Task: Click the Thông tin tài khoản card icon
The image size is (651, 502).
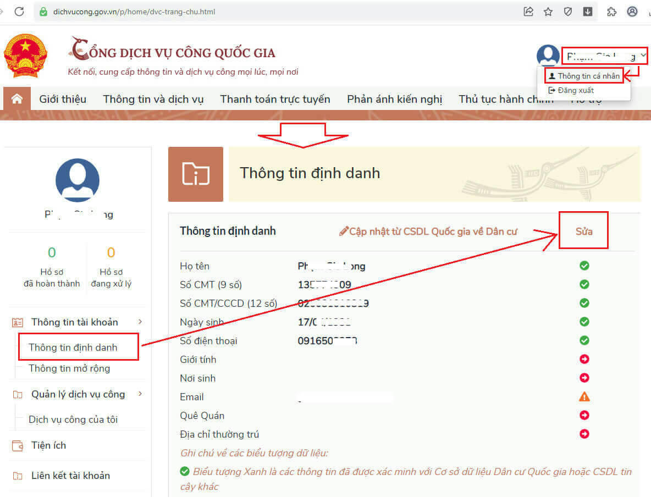Action: [x=18, y=322]
